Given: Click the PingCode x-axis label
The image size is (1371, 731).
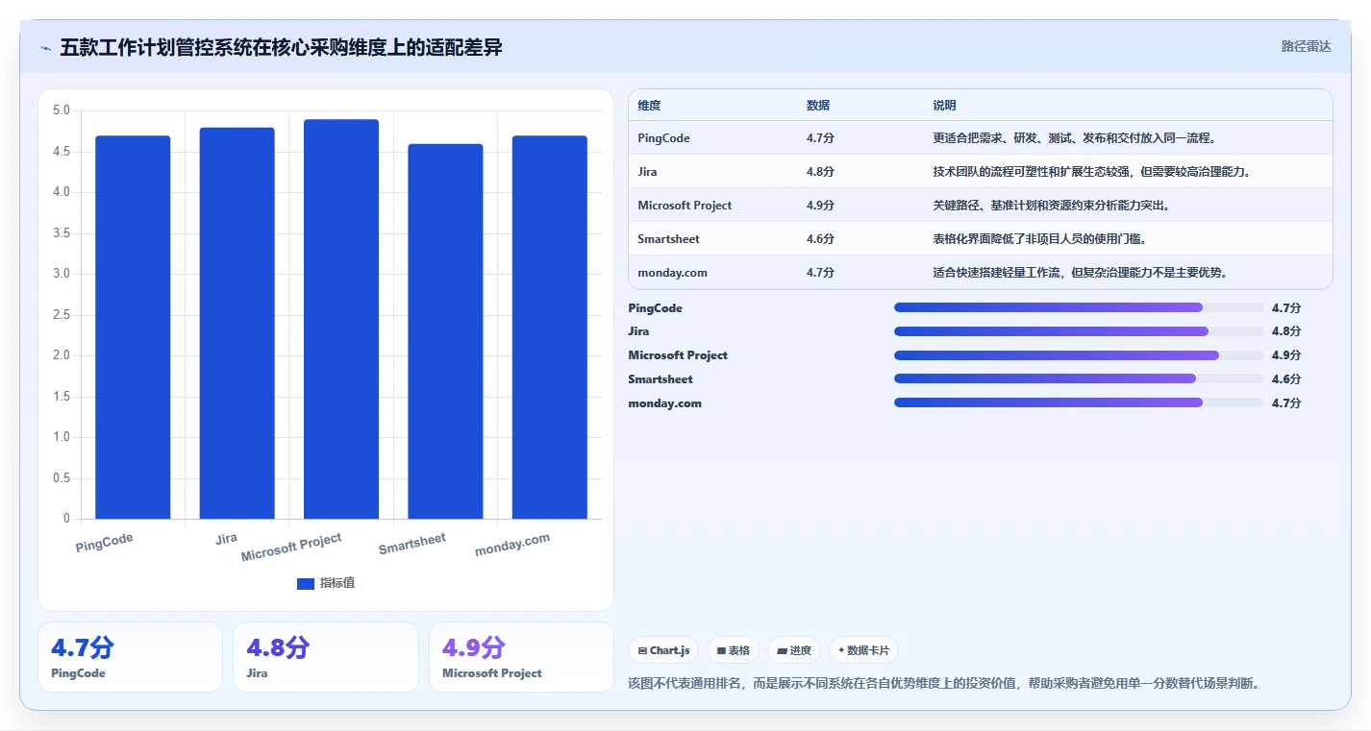Looking at the screenshot, I should (105, 543).
